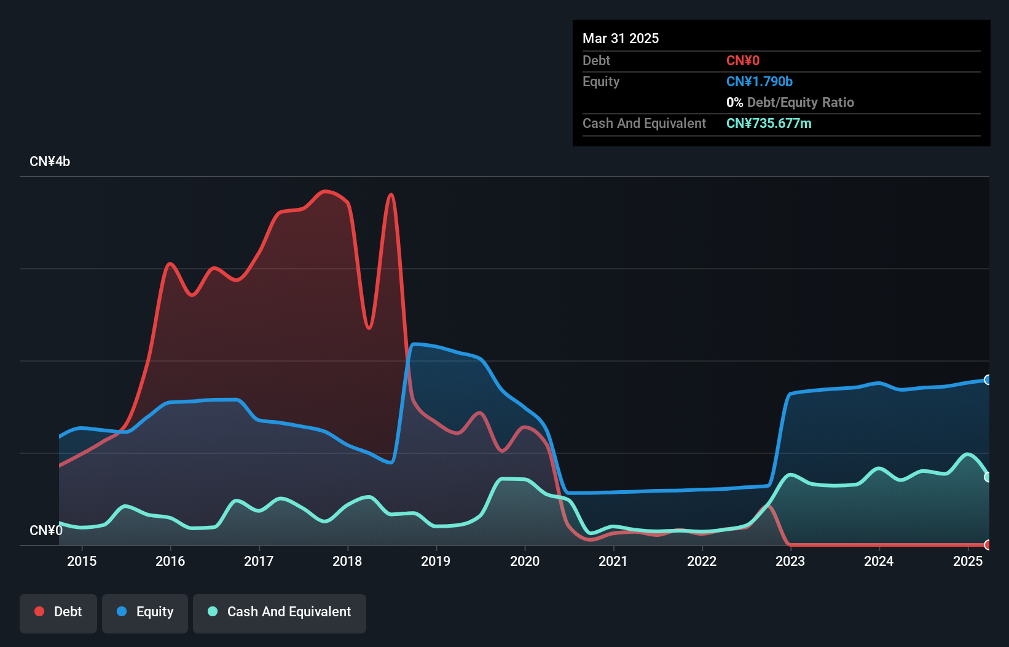Click the 2021 x-axis label
The width and height of the screenshot is (1009, 647).
(x=613, y=561)
